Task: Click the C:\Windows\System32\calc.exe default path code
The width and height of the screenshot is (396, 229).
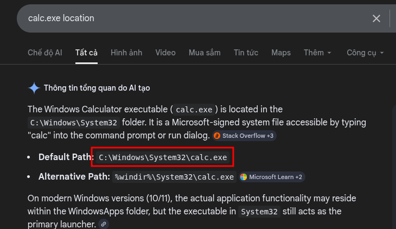Action: [x=163, y=157]
